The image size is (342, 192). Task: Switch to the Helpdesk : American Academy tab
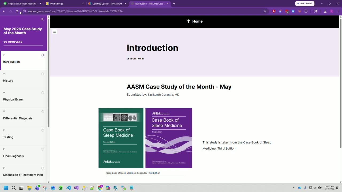(22, 4)
